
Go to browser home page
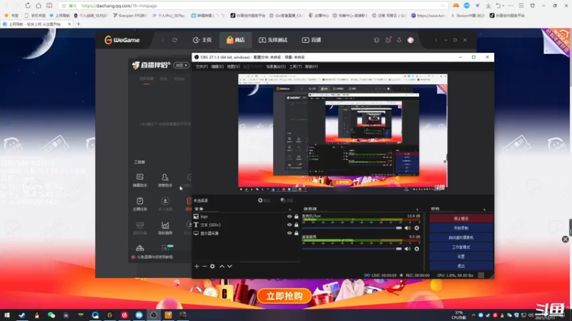[39, 6]
